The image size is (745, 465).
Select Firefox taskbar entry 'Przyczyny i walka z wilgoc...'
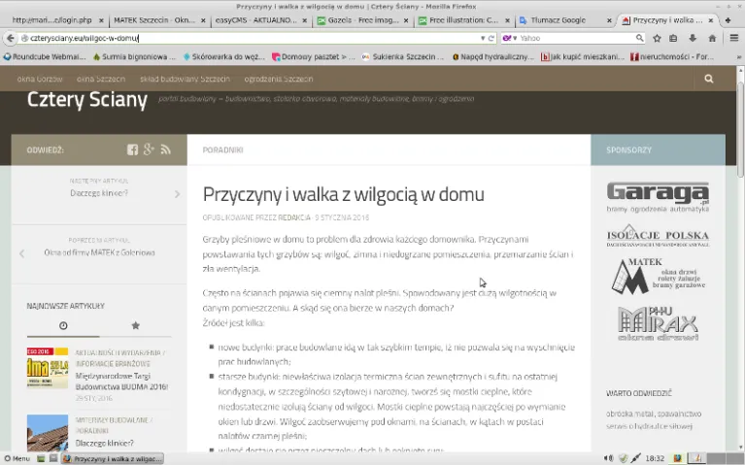click(113, 458)
